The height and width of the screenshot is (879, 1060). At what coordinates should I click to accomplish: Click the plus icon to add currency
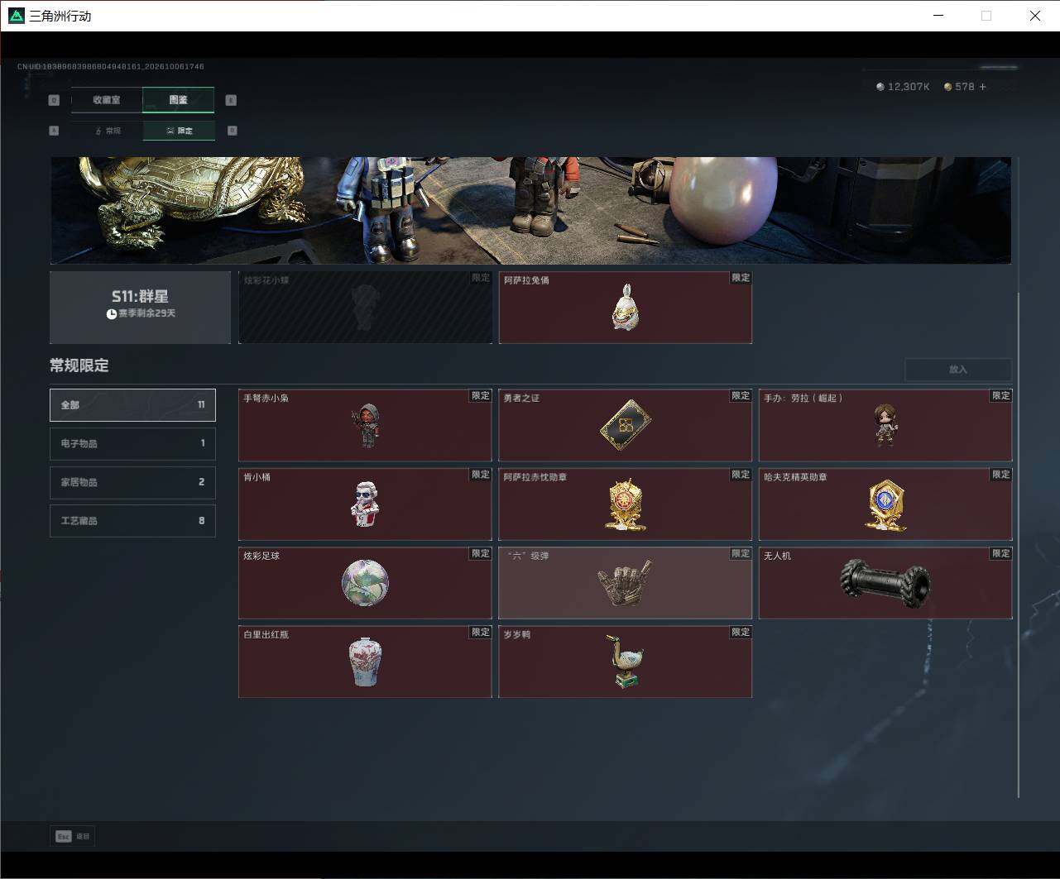pyautogui.click(x=982, y=87)
